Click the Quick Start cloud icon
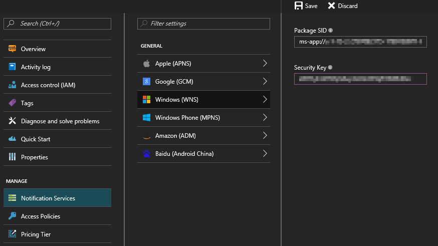Screen dimensions: 438x246 [13, 139]
